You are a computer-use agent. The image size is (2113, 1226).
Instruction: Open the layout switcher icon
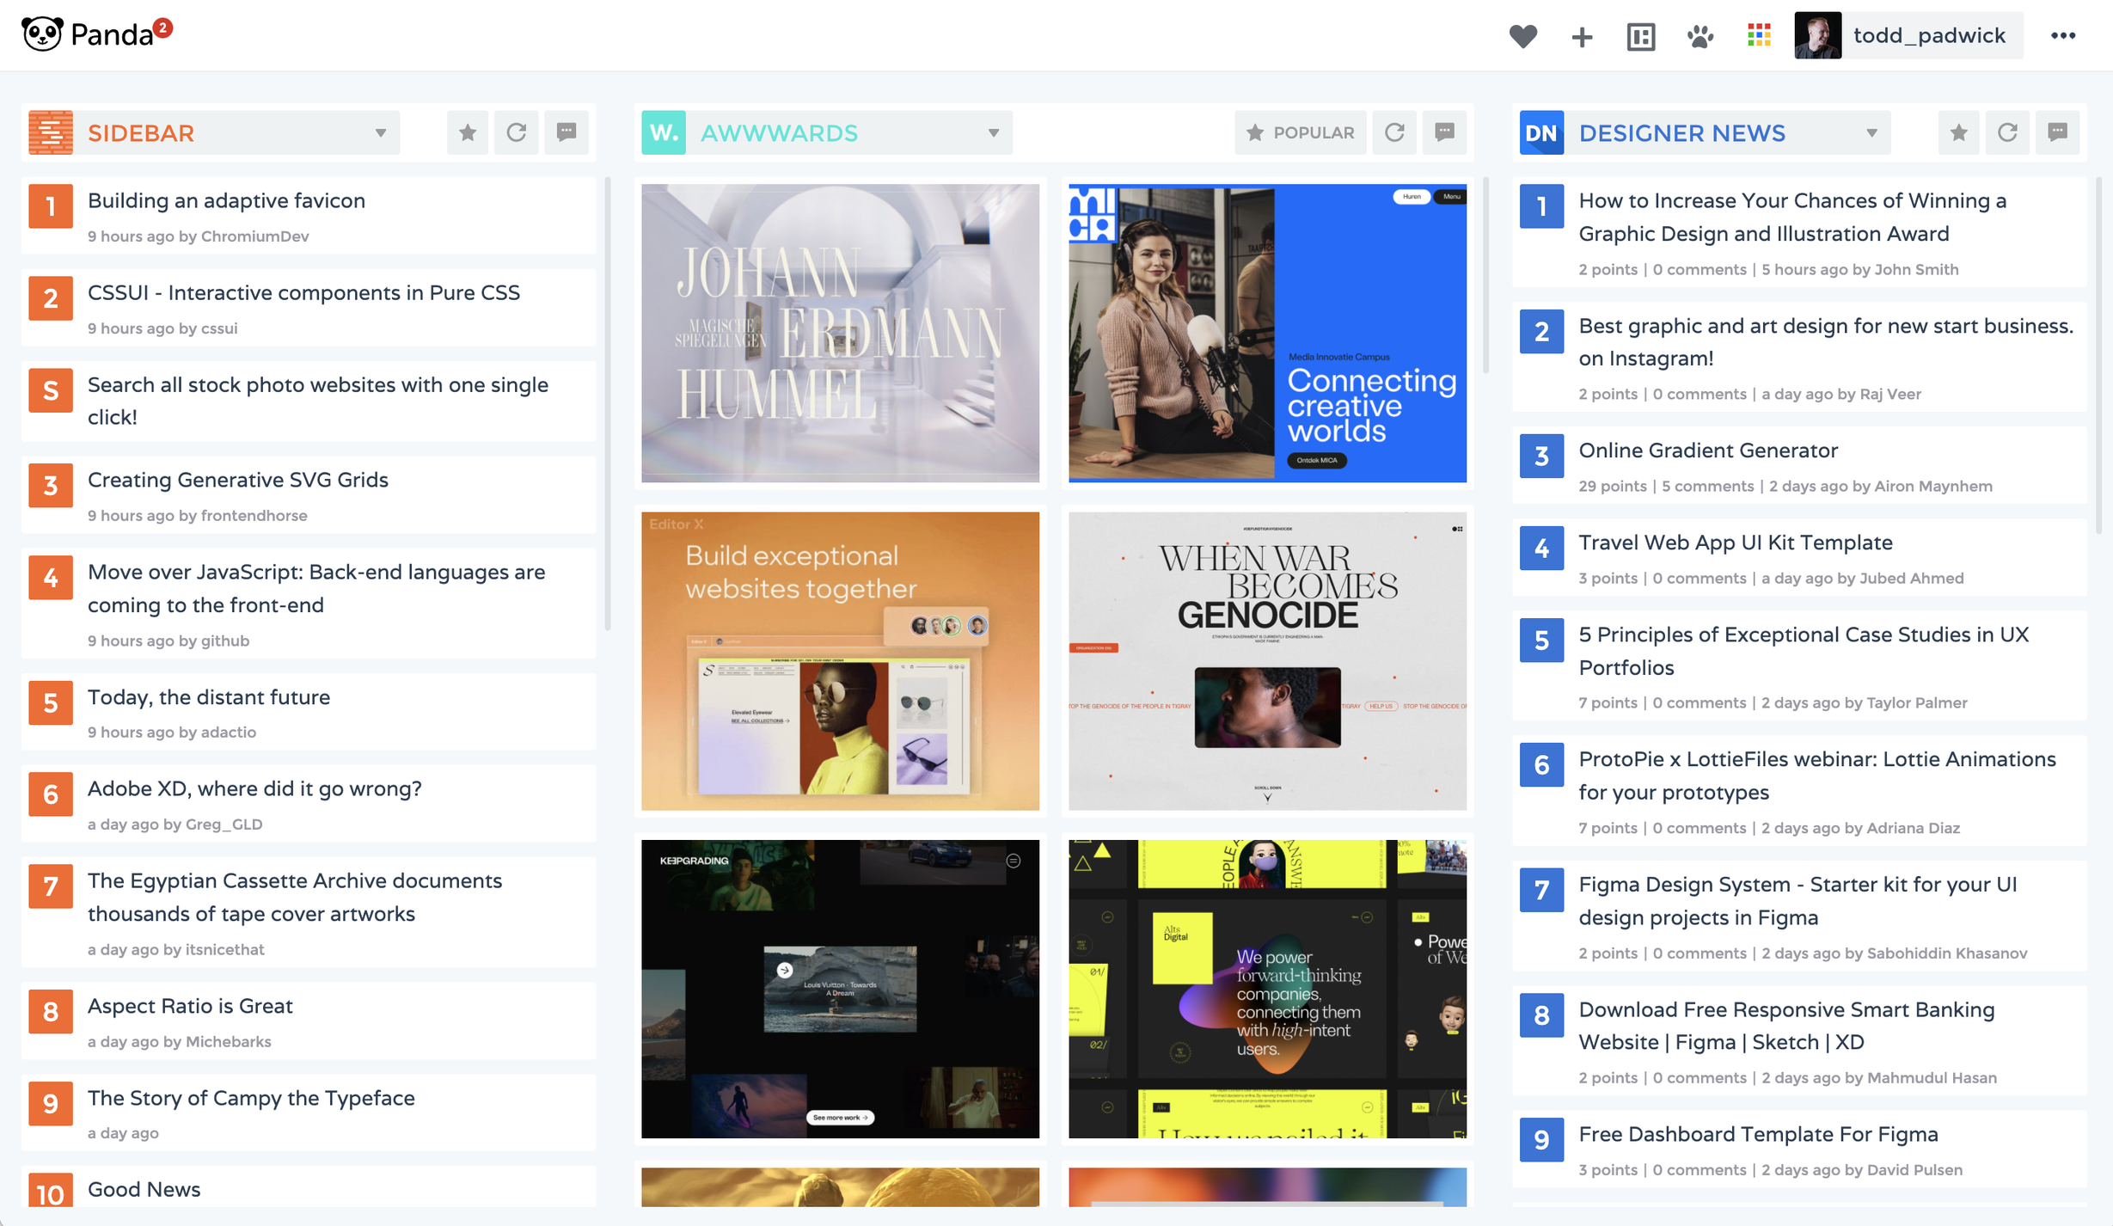click(x=1640, y=36)
